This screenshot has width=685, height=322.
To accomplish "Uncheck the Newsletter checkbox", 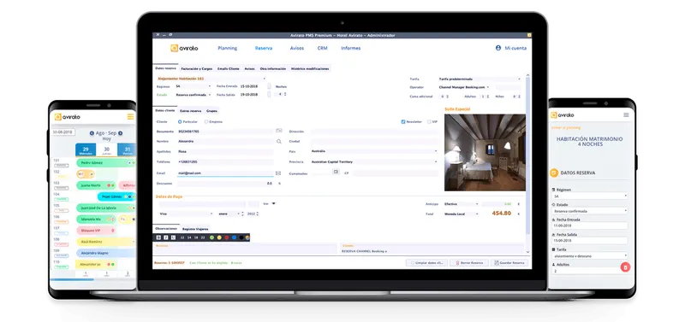I will click(403, 122).
